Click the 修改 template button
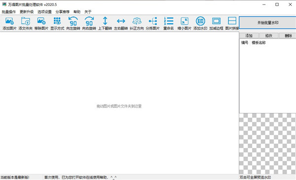This screenshot has height=180, width=296. 269,36
